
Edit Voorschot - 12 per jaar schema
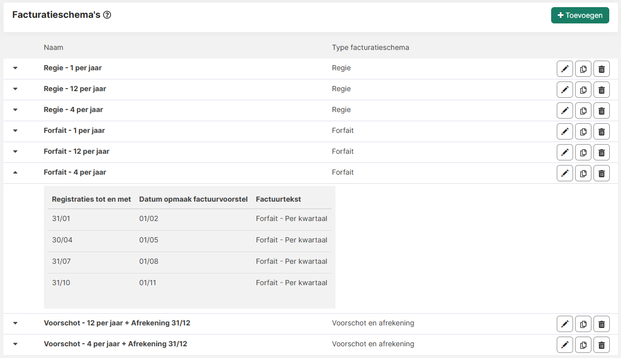(564, 324)
